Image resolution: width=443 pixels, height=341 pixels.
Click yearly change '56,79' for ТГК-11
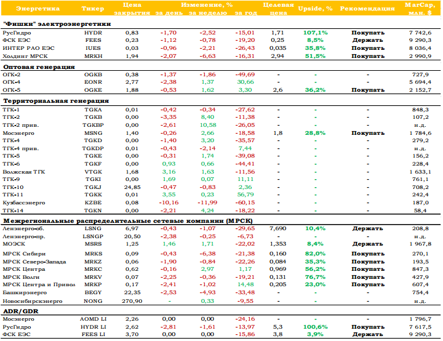pos(245,195)
